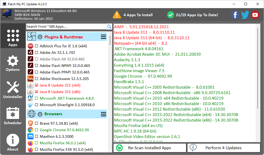The height and width of the screenshot is (155, 264).
Task: Uncheck Java 8 Update 321 (x64)
Action: (x=36, y=85)
